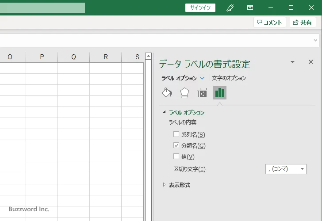Close the Excel window
This screenshot has height=221, width=322.
[311, 8]
